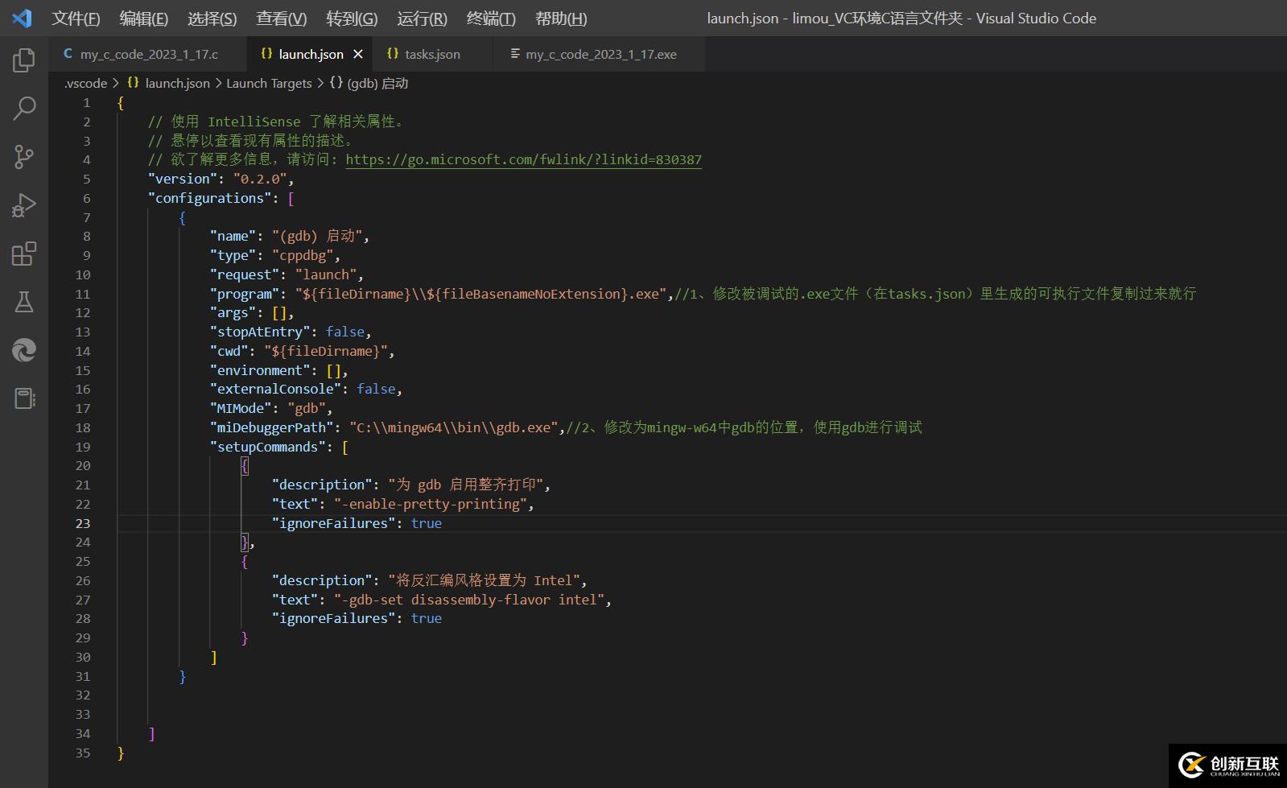The height and width of the screenshot is (788, 1287).
Task: Click the "为 gdb 启用整齐打印" description
Action: pyautogui.click(x=466, y=485)
